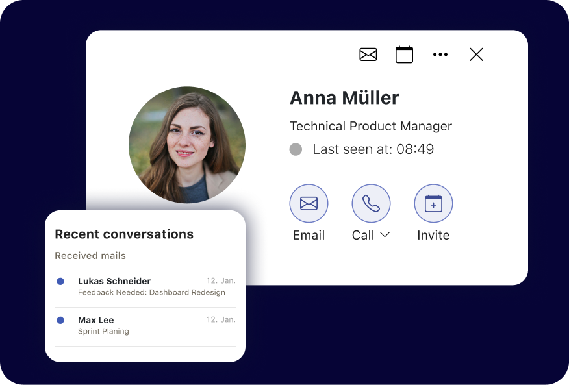Viewport: 569px width, 385px height.
Task: Click the unread dot beside Lukas Schneider
Action: point(60,281)
